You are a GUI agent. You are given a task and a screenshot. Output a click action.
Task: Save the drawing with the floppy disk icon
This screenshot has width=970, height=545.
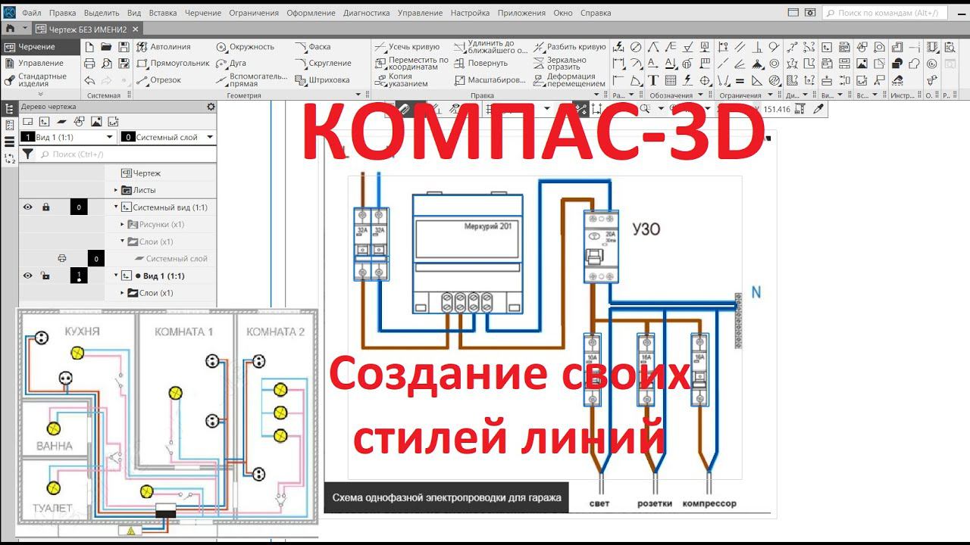tap(123, 47)
